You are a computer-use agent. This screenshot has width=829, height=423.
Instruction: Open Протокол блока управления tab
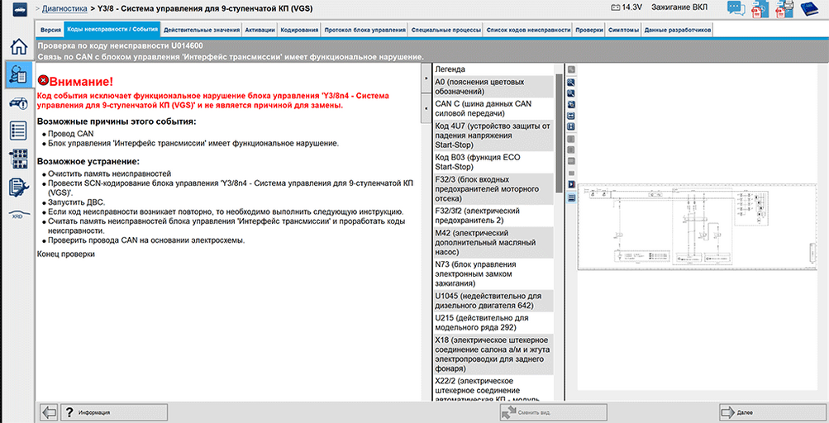click(364, 30)
